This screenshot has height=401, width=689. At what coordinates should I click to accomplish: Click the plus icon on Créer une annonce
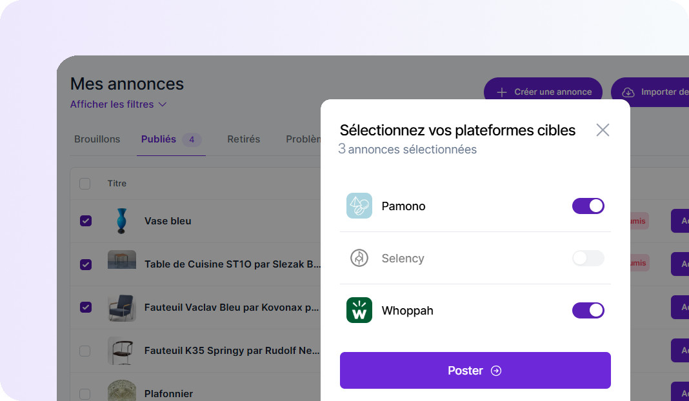[502, 92]
